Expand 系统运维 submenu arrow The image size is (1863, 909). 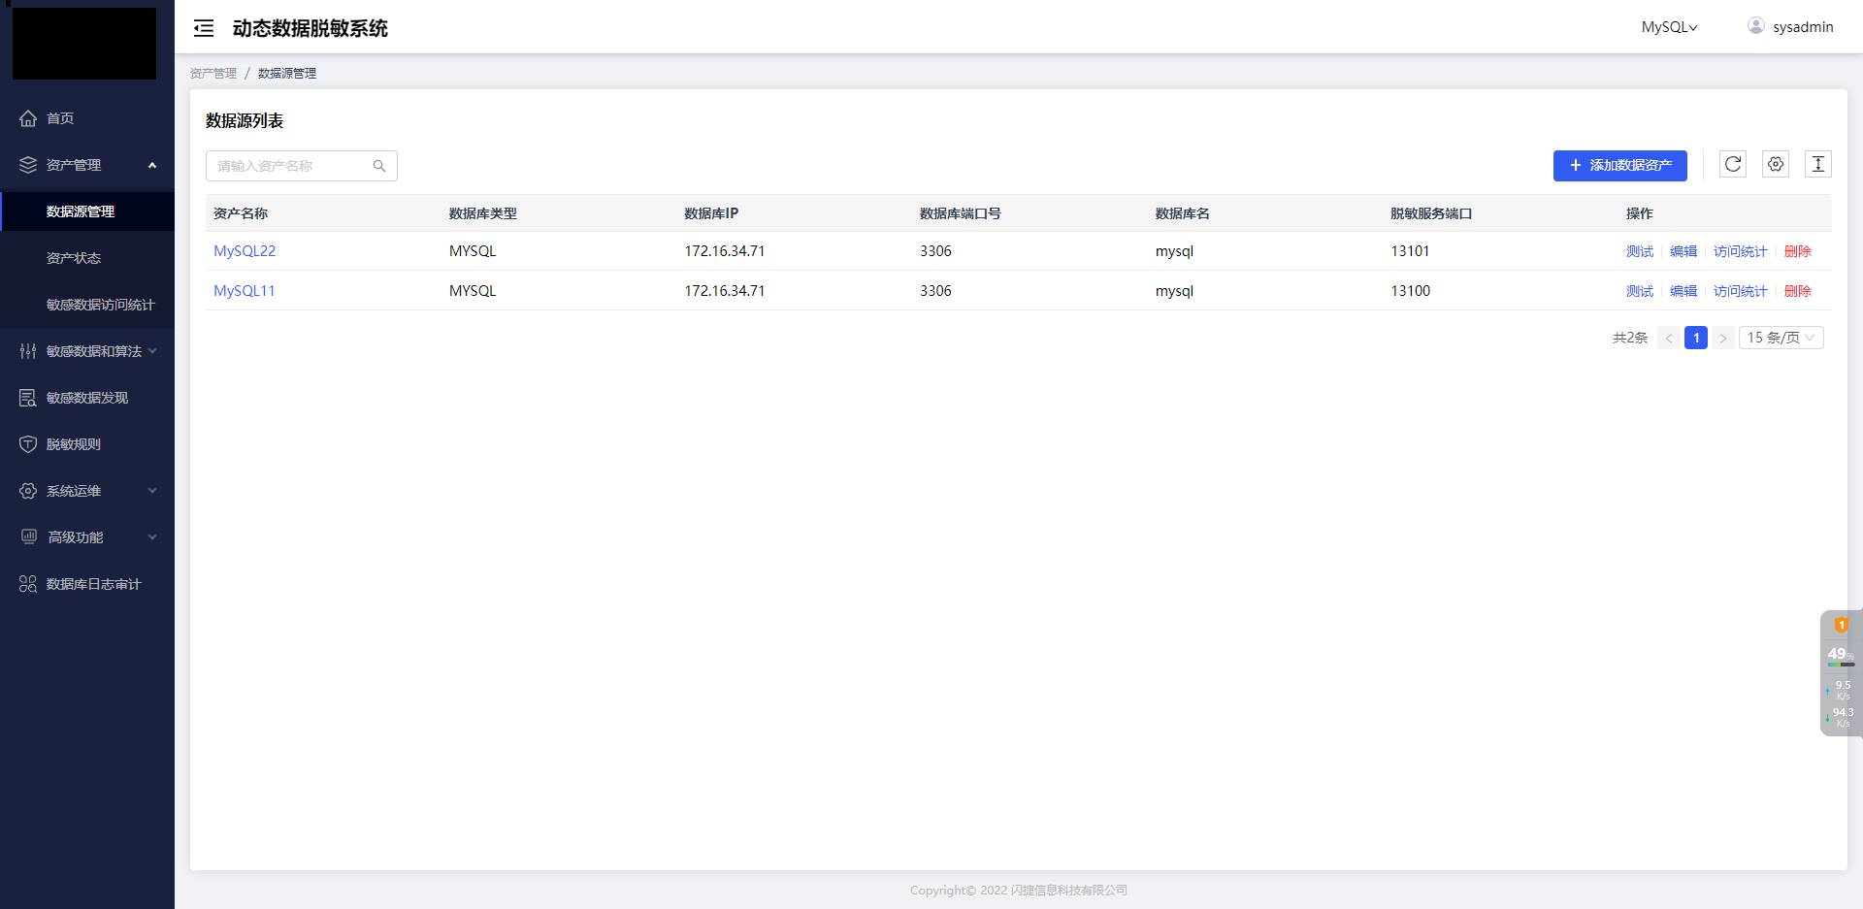click(x=152, y=491)
